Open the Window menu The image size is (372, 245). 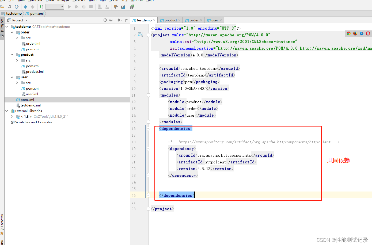click(x=137, y=1)
